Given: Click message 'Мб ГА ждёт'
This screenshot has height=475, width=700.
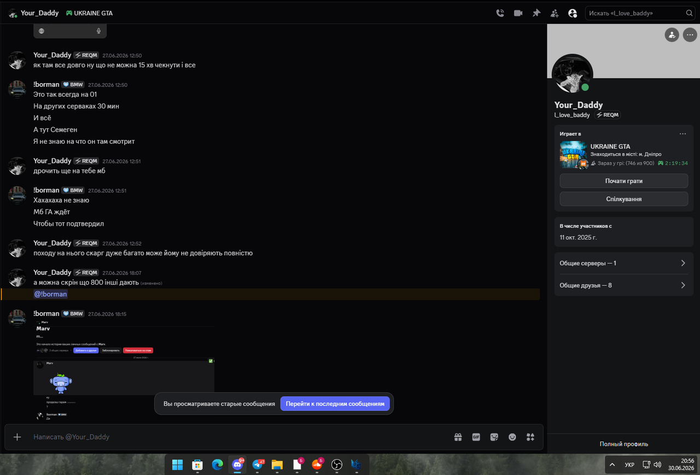Looking at the screenshot, I should click(51, 212).
